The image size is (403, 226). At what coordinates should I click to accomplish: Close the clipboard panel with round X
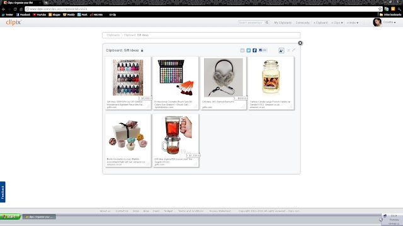tap(300, 43)
